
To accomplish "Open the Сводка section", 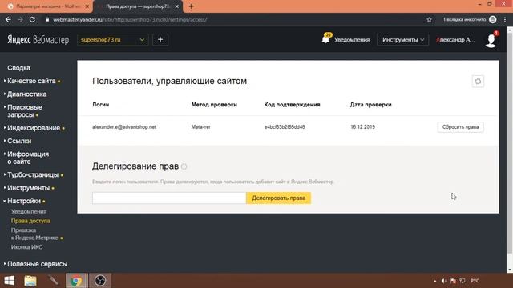I will pos(19,68).
